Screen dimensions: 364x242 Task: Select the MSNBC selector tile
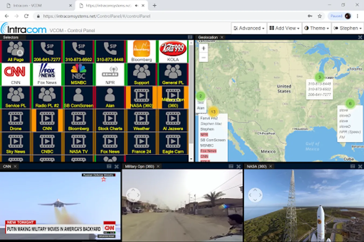79,74
